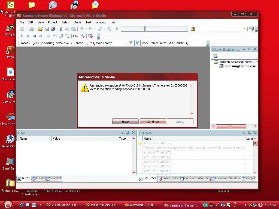The image size is (279, 209).
Task: Toggle Hex display mode
Action: click(76, 36)
